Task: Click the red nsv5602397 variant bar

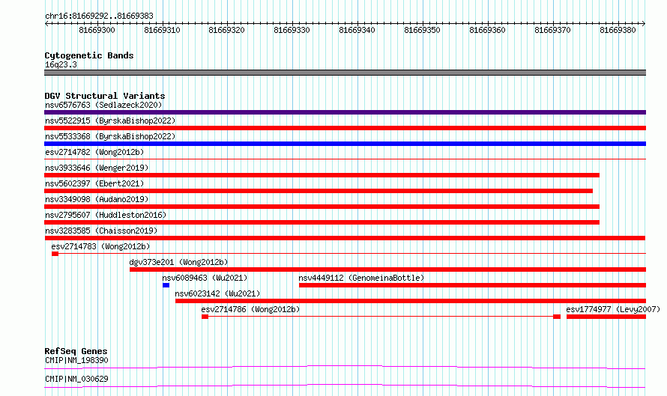Action: (319, 191)
